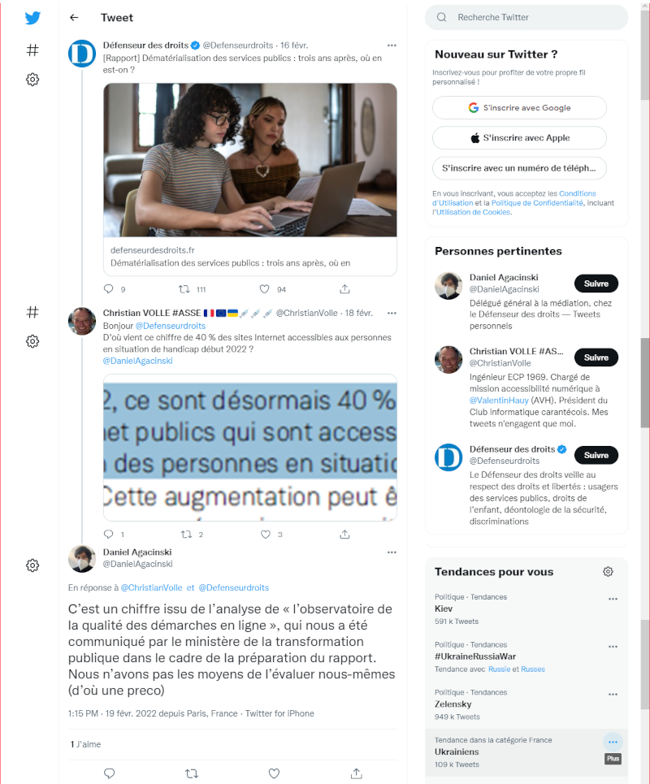Viewport: 650px width, 784px height.
Task: Open the Zelensky trend
Action: coord(453,704)
